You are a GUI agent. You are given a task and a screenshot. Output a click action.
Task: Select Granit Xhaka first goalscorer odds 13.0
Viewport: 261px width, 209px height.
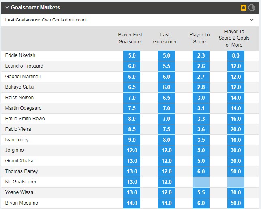[132, 161]
